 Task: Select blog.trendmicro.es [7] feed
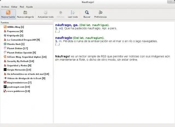tap(19, 83)
